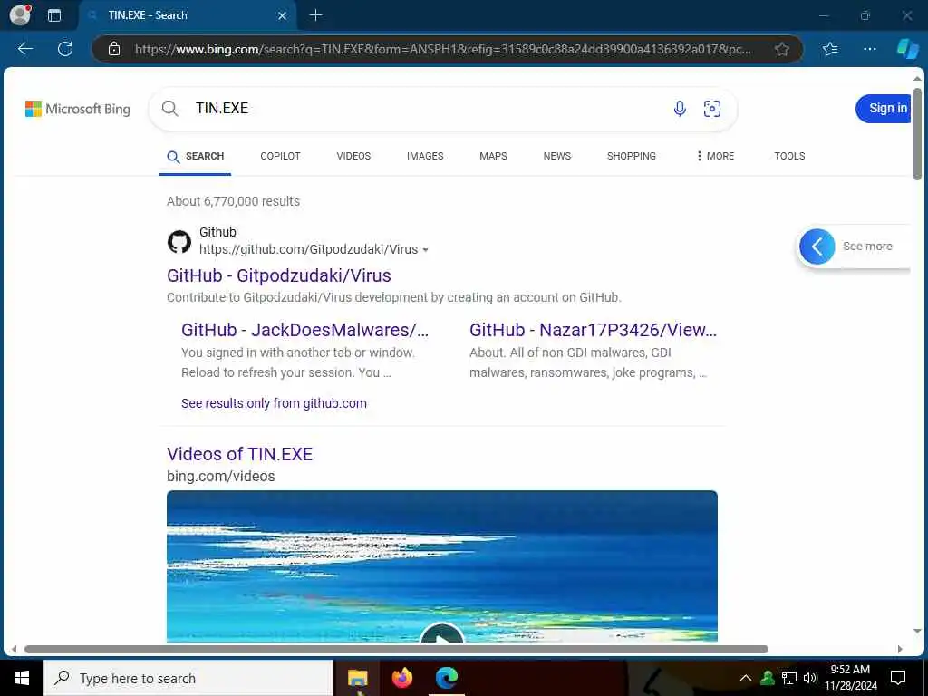Launch Firefox from taskbar
This screenshot has width=928, height=696.
401,678
